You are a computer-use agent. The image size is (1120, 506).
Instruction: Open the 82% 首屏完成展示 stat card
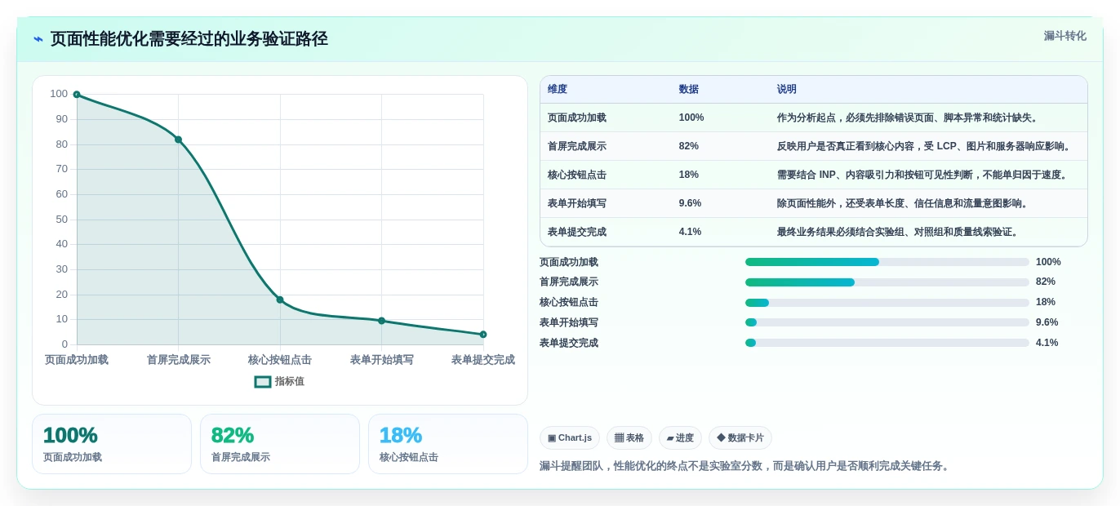point(280,444)
